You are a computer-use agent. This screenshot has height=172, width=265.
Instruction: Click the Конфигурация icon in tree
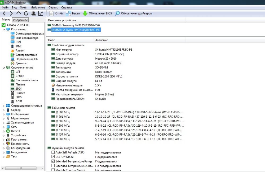point(8,148)
